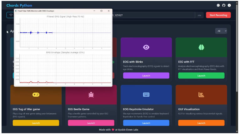
Task: Launch EEG Beetle Game
Action: [x=91, y=123]
